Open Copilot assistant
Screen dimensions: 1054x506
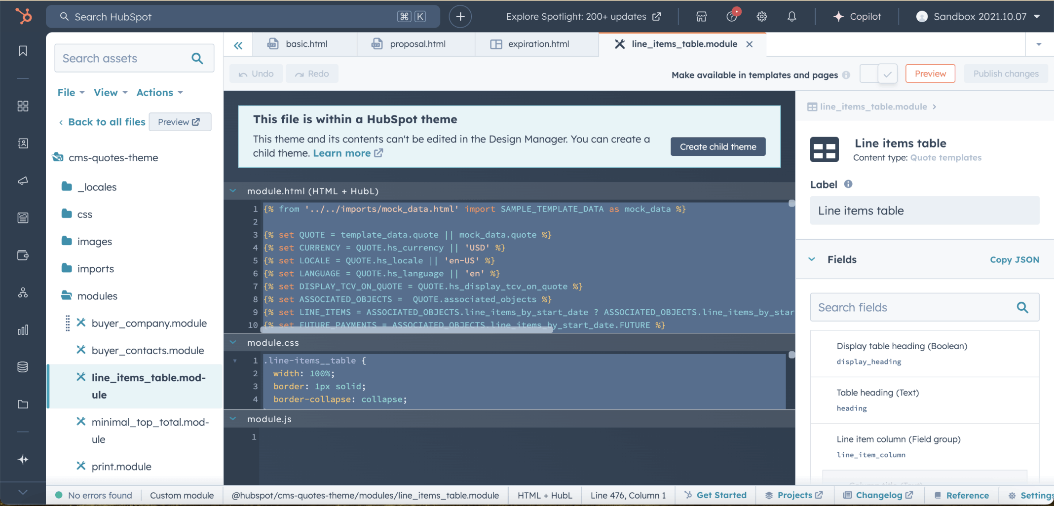coord(857,17)
